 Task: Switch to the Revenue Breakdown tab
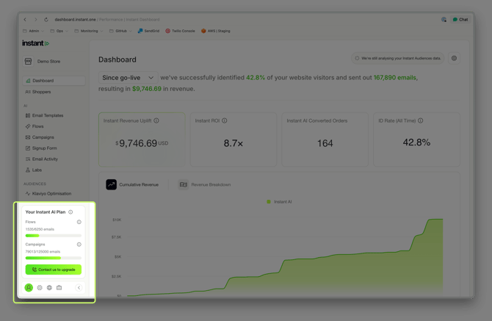[205, 185]
